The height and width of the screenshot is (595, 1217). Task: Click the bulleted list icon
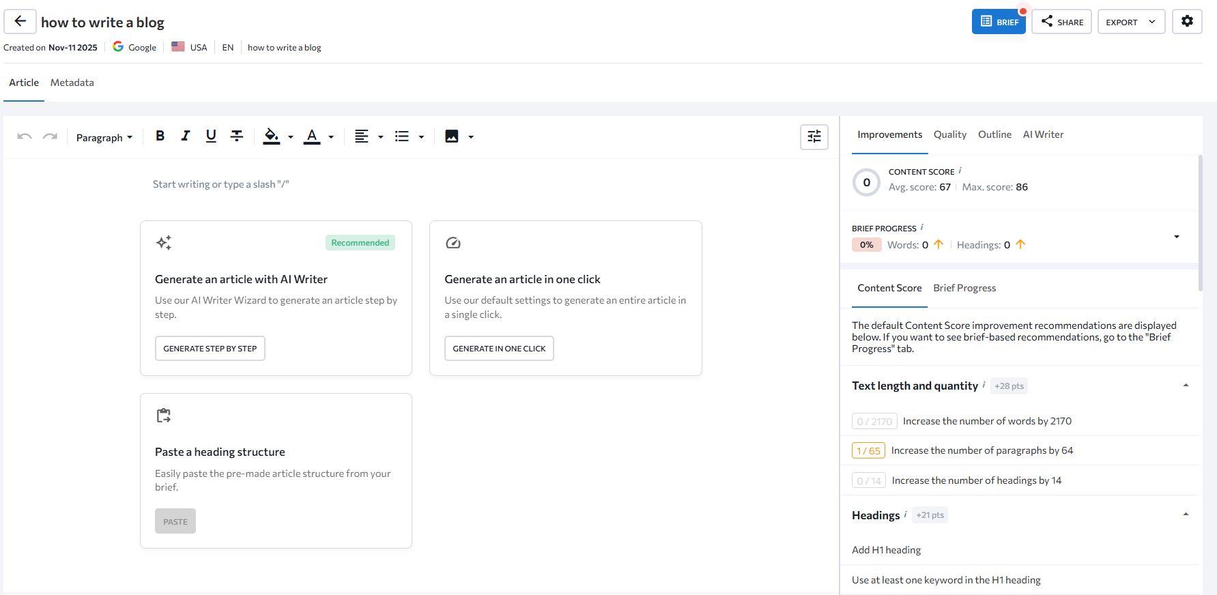(x=402, y=136)
